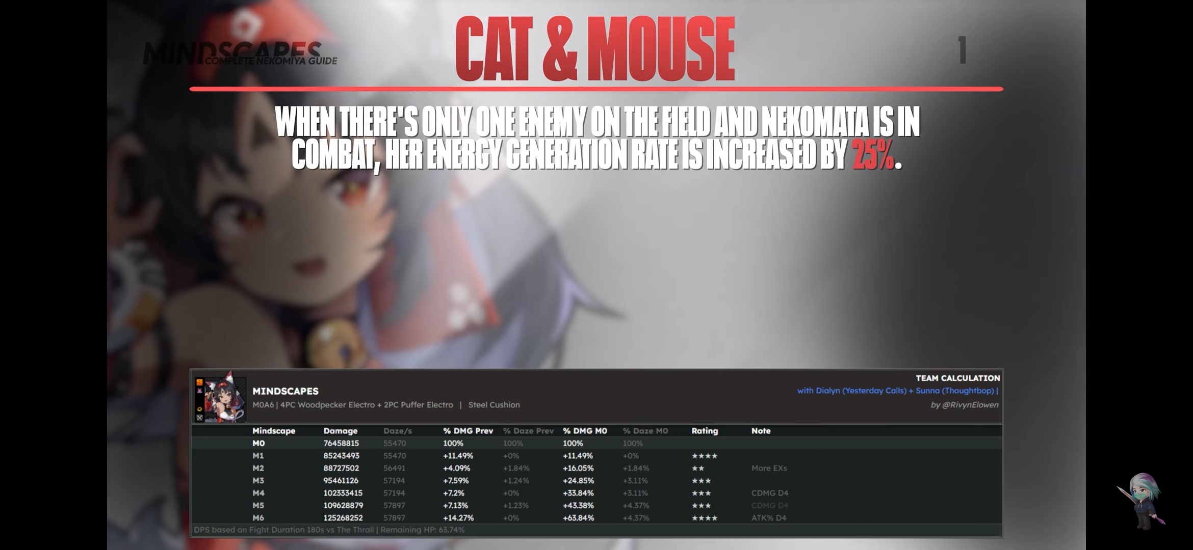Screen dimensions: 1193x550
Task: Click the "% Daze Prev" column header
Action: 528,431
